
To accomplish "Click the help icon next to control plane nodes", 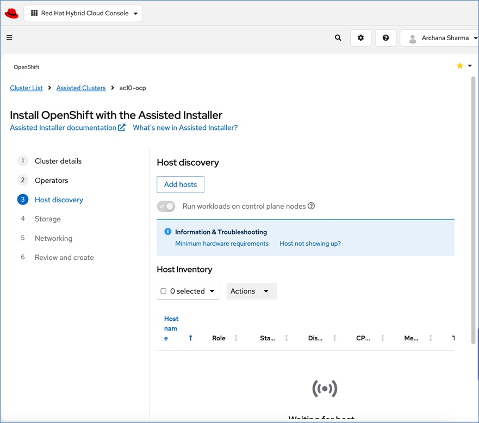I will (x=312, y=206).
